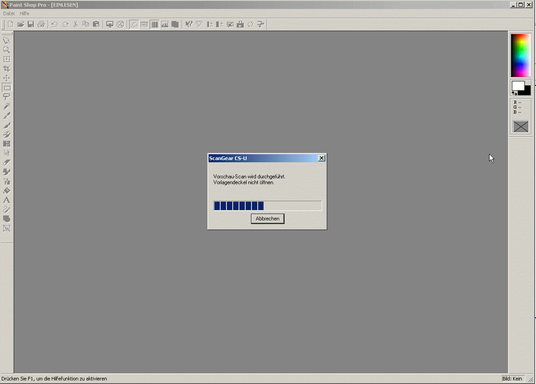The image size is (536, 384).
Task: Select the Flood Fill bucket tool
Action: tap(7, 191)
